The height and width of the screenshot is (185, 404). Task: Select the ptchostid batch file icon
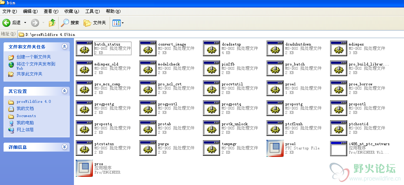pyautogui.click(x=339, y=128)
